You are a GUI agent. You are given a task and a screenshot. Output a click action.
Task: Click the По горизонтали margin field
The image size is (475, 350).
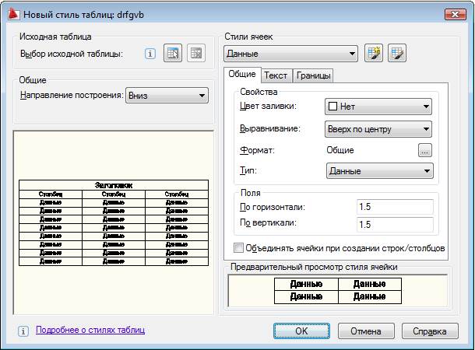(394, 207)
